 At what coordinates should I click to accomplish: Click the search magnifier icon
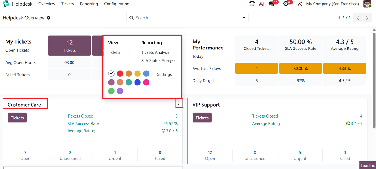pyautogui.click(x=131, y=17)
